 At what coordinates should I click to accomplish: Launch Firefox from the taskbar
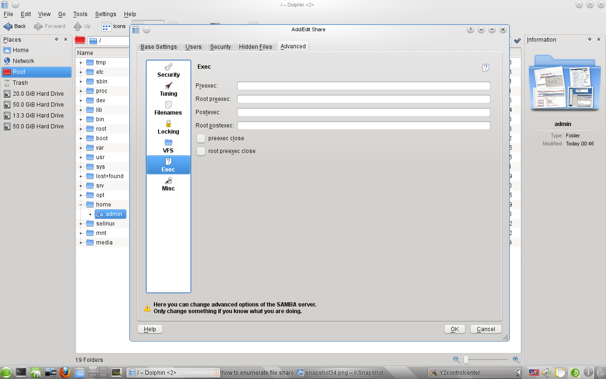(65, 373)
